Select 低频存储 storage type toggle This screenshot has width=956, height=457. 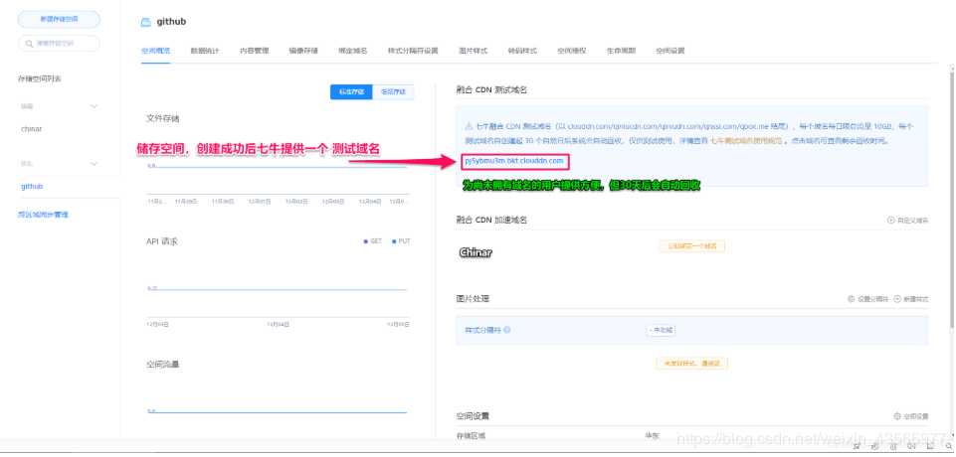(393, 91)
